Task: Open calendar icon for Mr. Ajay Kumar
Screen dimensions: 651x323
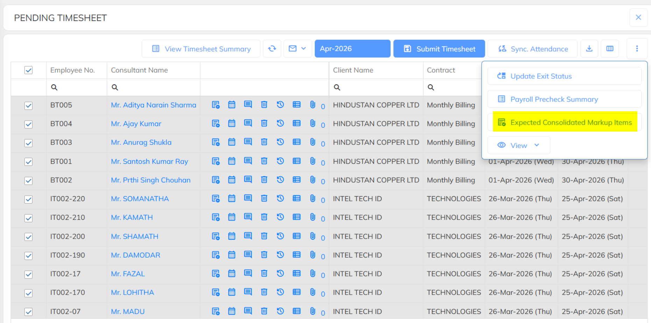Action: click(232, 123)
